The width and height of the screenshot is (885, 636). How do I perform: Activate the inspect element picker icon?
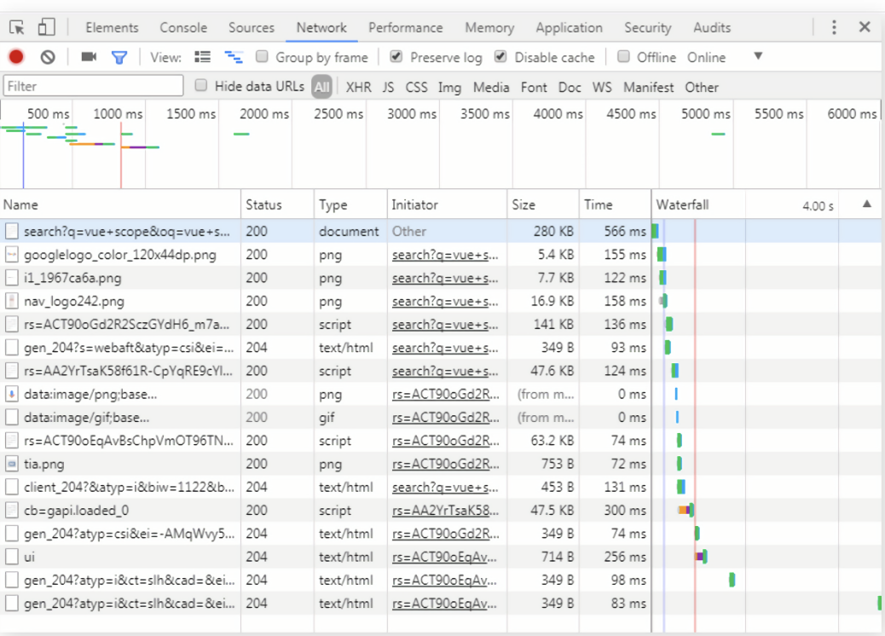(17, 27)
